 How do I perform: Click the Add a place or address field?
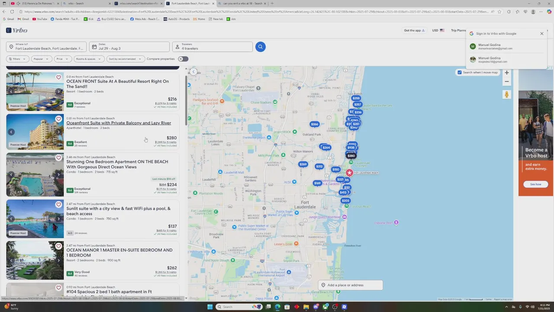tap(351, 285)
